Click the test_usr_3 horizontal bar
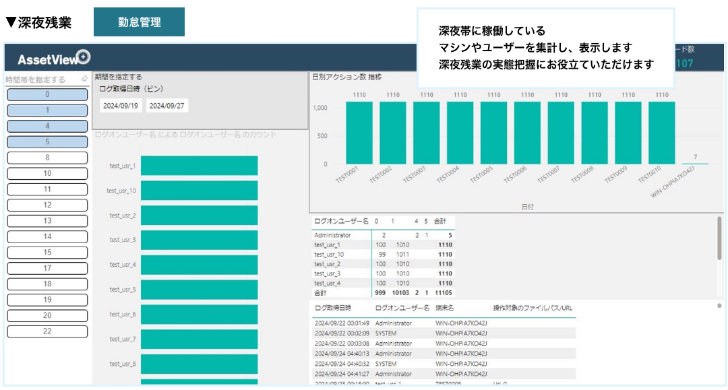The height and width of the screenshot is (390, 728). [199, 240]
